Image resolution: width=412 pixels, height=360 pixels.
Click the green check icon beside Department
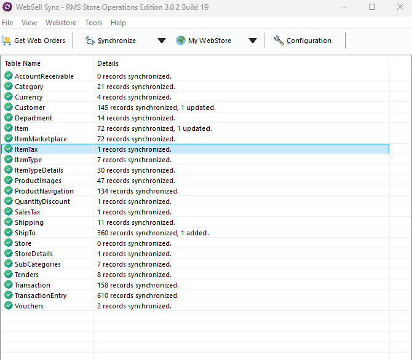(9, 117)
